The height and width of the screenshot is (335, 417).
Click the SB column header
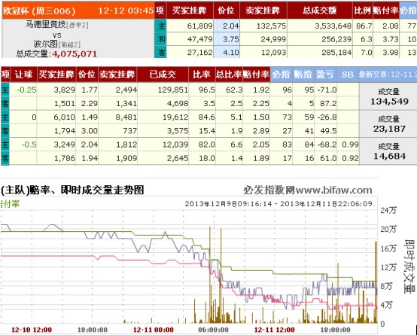click(x=347, y=75)
